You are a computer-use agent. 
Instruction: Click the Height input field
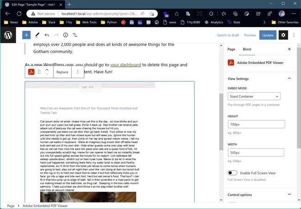pyautogui.click(x=256, y=125)
